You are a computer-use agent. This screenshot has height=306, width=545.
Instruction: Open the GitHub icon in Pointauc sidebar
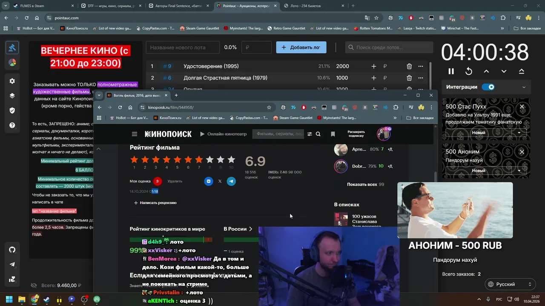(12, 249)
